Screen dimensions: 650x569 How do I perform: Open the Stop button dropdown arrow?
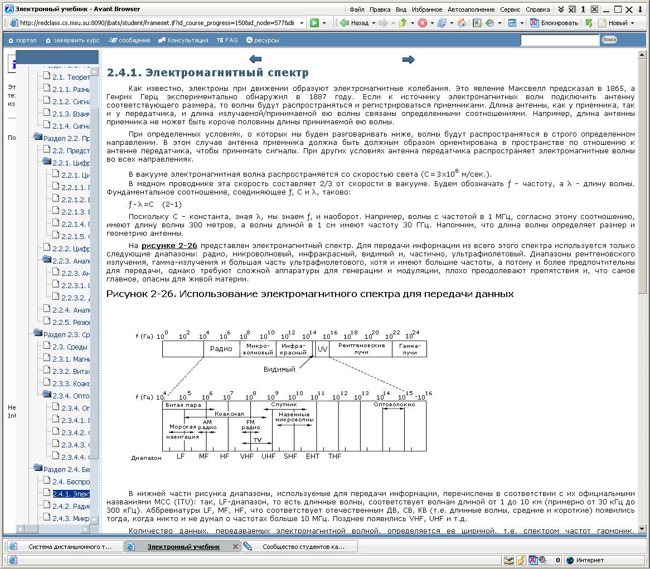(x=432, y=23)
